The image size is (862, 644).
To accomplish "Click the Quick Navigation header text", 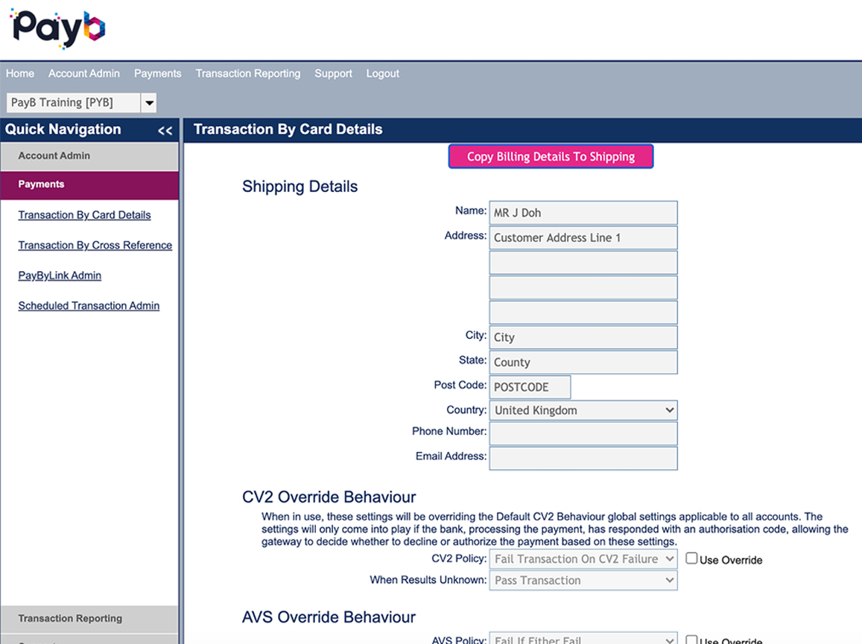I will [63, 130].
